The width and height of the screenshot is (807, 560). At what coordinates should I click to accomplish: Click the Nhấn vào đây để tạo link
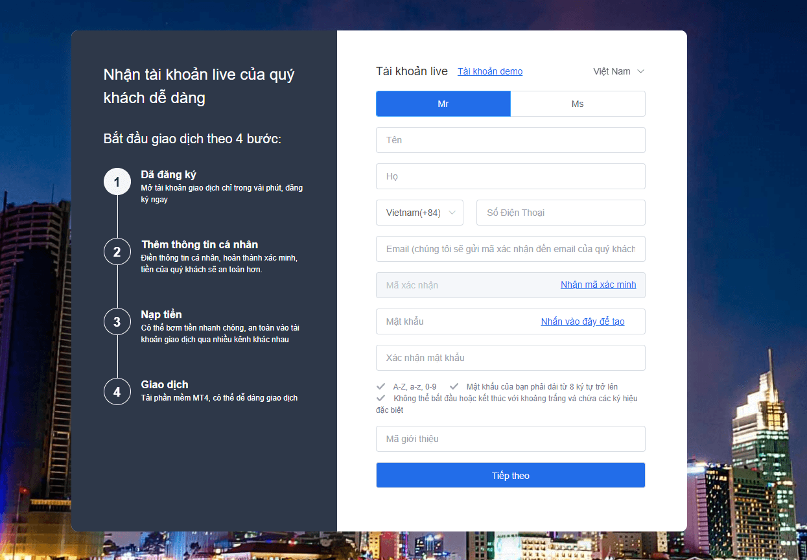583,321
